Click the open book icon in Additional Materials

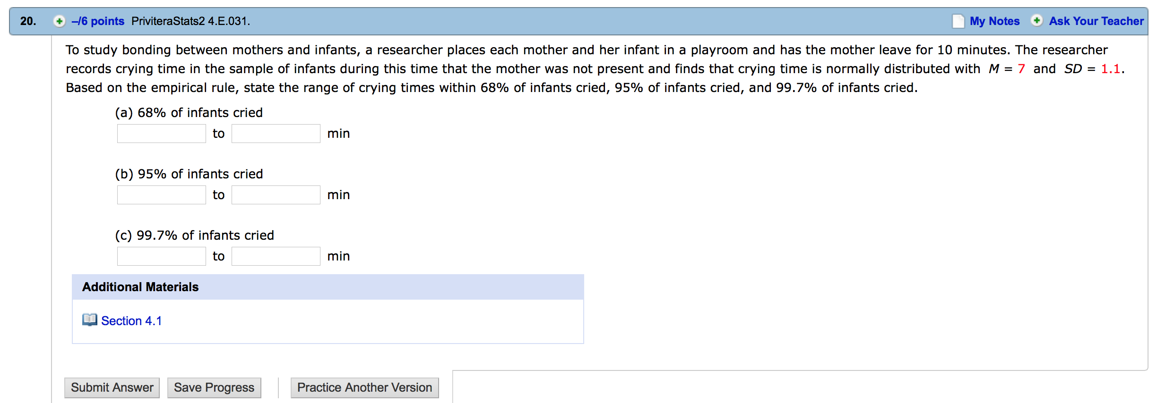pos(89,320)
